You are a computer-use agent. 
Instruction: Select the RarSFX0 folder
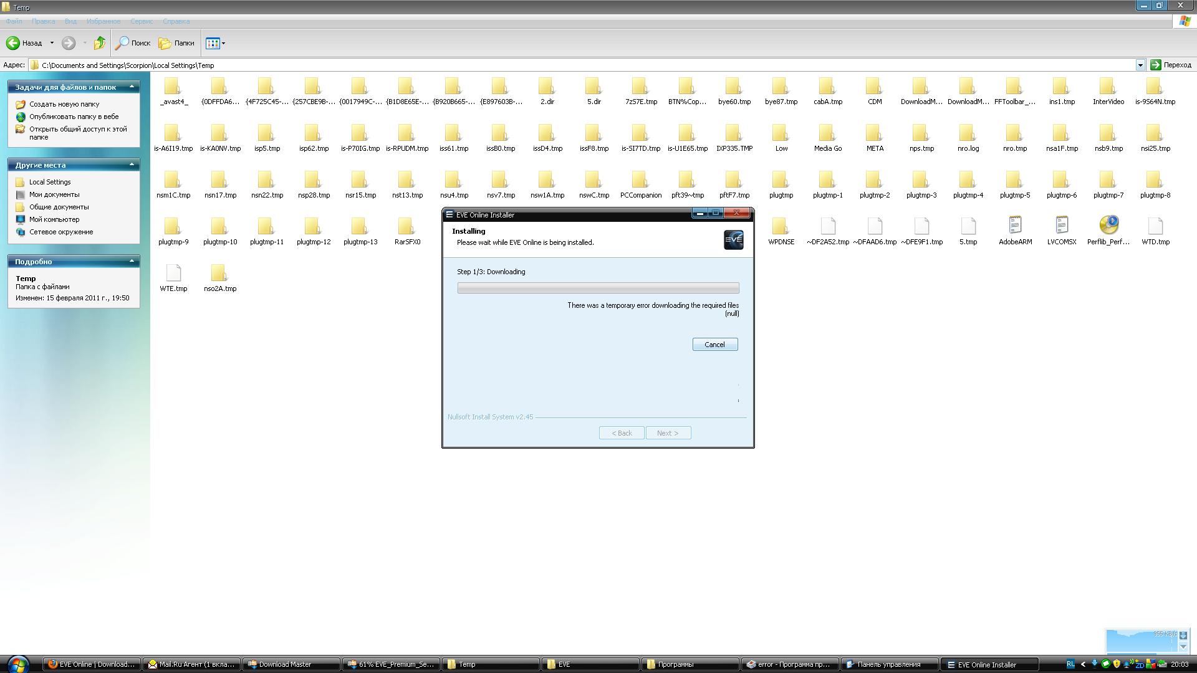[407, 226]
